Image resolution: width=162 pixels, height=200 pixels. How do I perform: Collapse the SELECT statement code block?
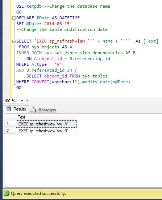pos(14,41)
